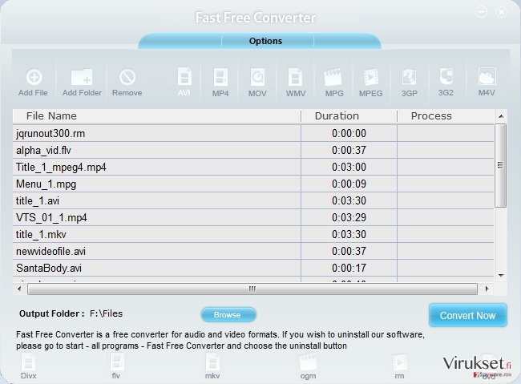Click the horizontal scrollbar thumb

pyautogui.click(x=252, y=289)
